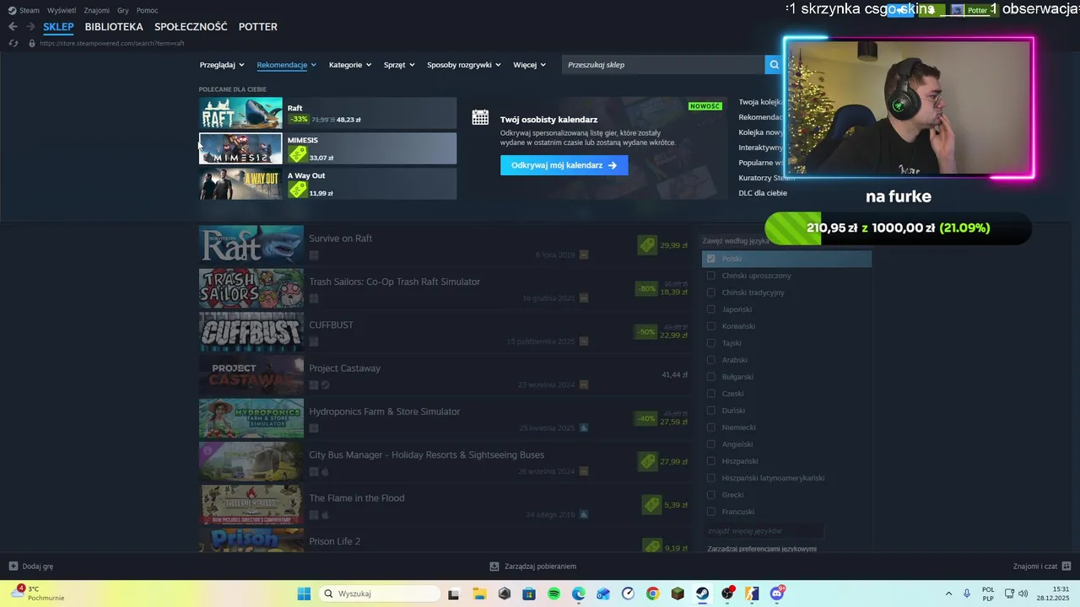Open friends icon beside Znajomi i czat
The height and width of the screenshot is (607, 1080).
(x=1066, y=567)
